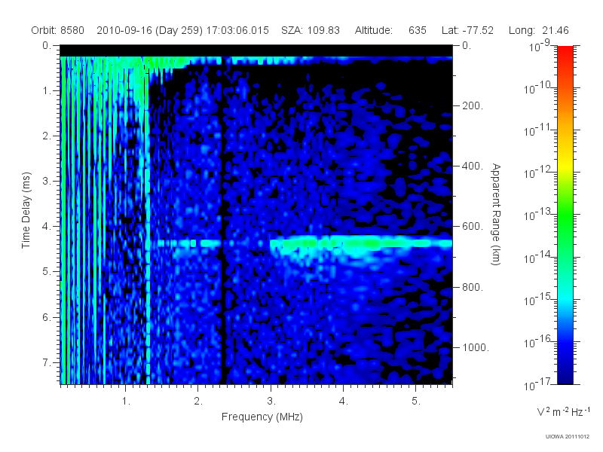Click the 'UIOWA 20111012' credit text
This screenshot has height=452, width=603.
tap(568, 437)
